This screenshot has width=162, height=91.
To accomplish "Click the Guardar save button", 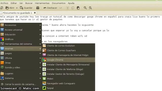I will click(x=26, y=8).
